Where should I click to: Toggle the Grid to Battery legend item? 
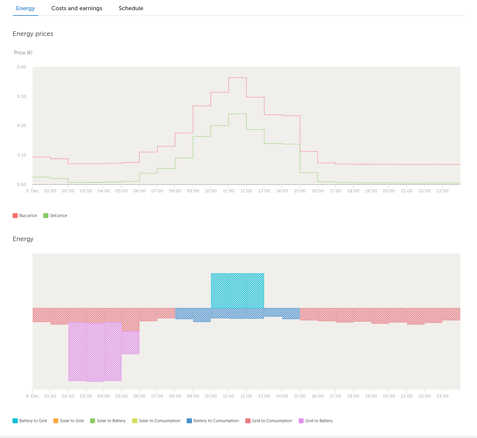click(316, 421)
